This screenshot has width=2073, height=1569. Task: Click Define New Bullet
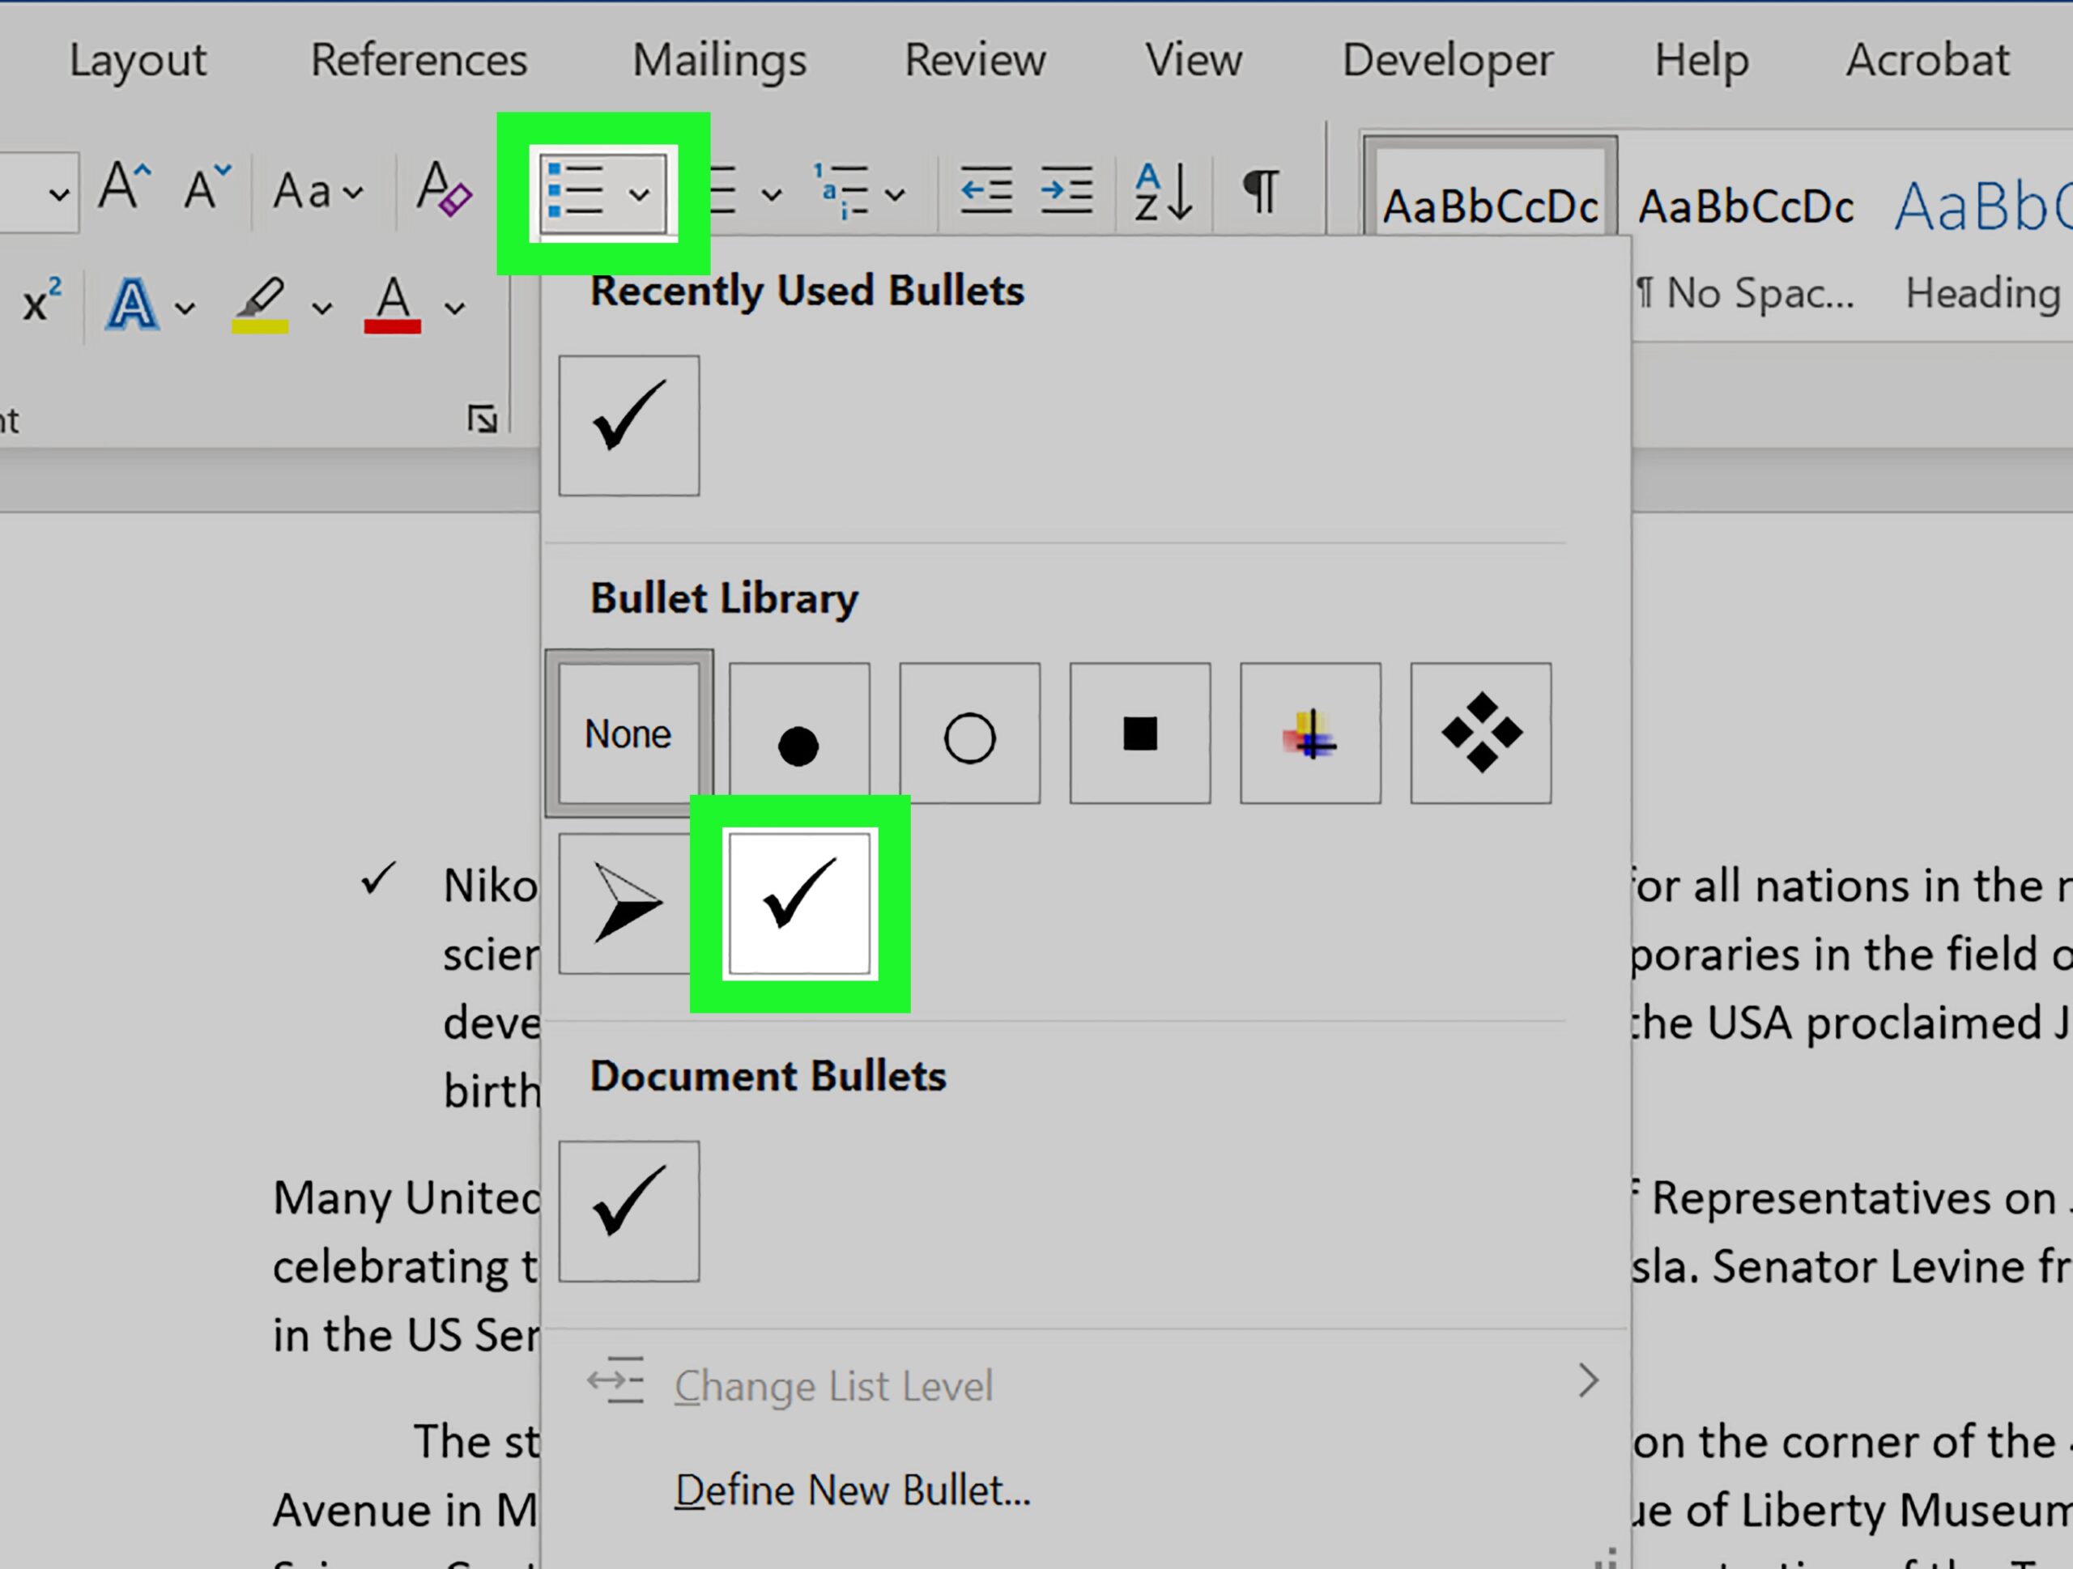tap(851, 1490)
